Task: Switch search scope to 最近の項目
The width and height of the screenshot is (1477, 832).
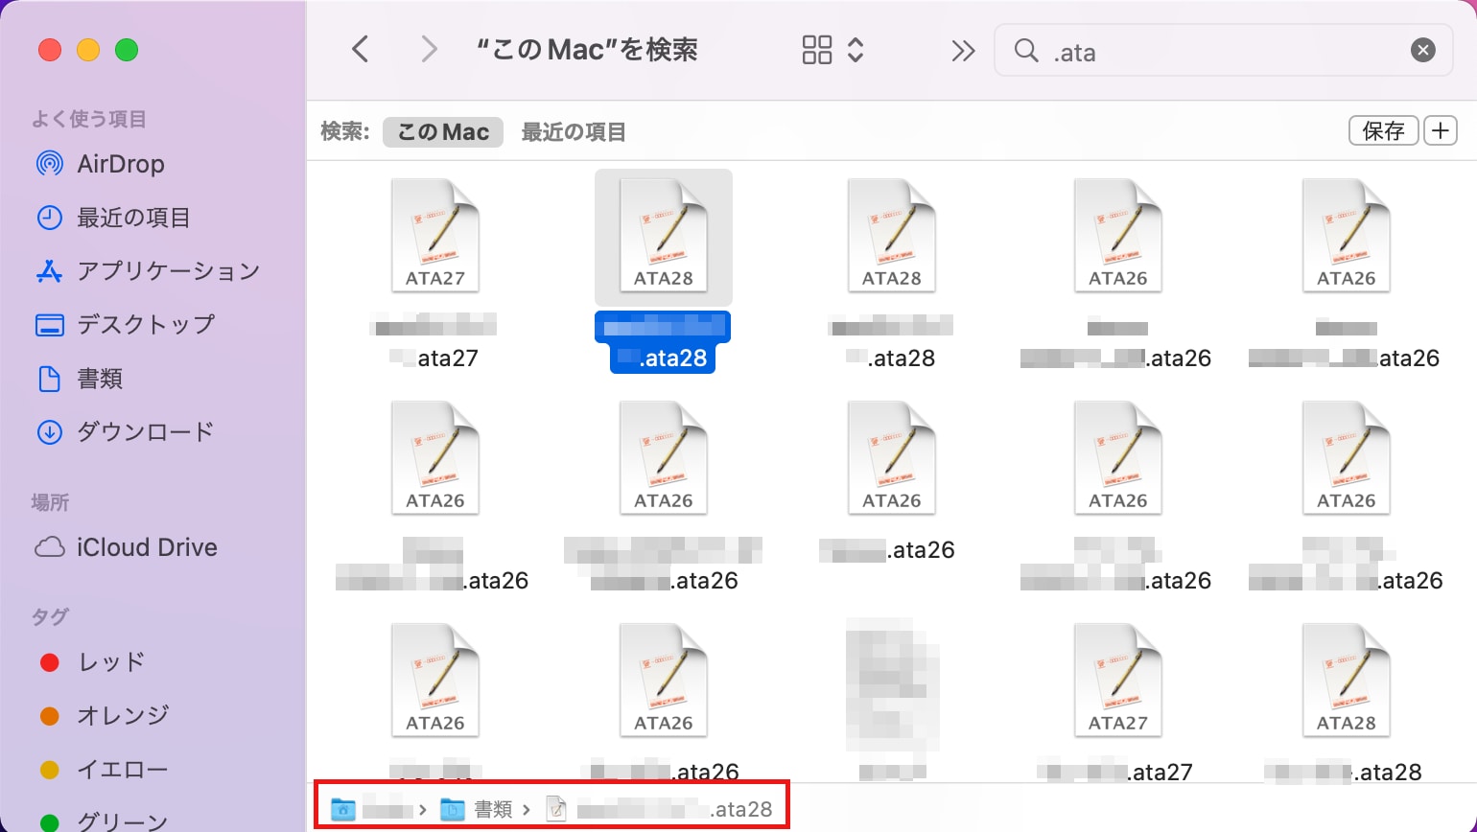Action: click(574, 132)
